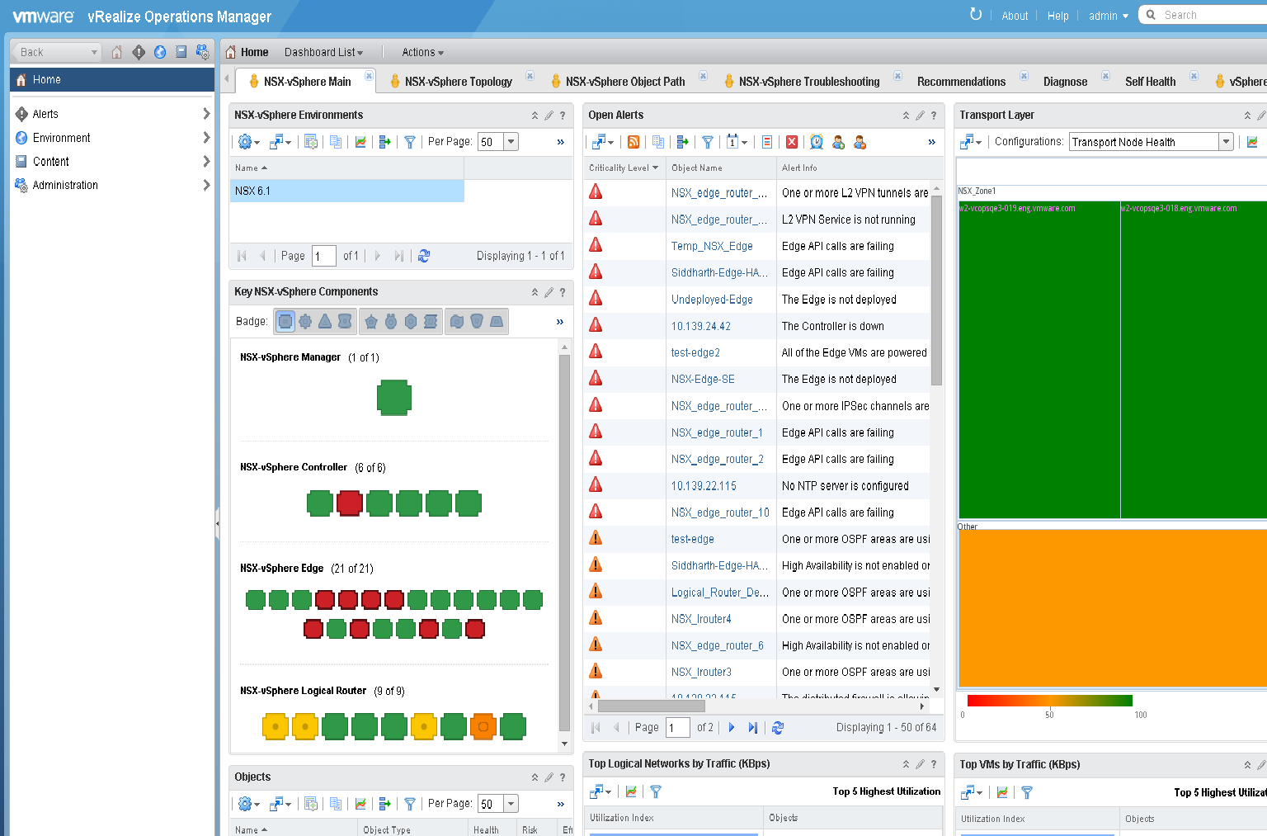Expand the Environment sidebar chevron
Image resolution: width=1267 pixels, height=836 pixels.
206,138
